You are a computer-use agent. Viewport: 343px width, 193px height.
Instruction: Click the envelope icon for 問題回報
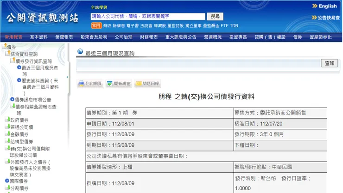coord(139,84)
